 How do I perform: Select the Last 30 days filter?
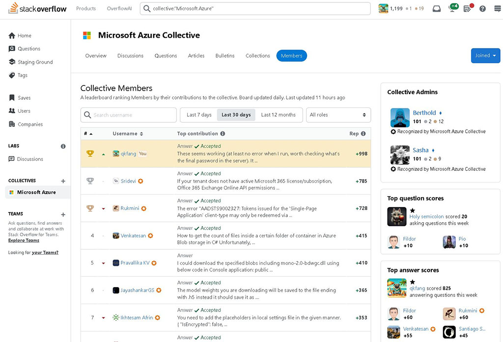point(236,115)
